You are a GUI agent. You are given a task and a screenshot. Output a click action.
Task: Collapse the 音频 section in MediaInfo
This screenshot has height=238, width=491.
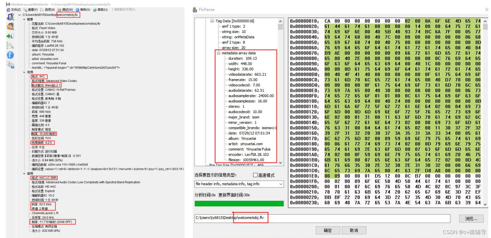(x=24, y=173)
